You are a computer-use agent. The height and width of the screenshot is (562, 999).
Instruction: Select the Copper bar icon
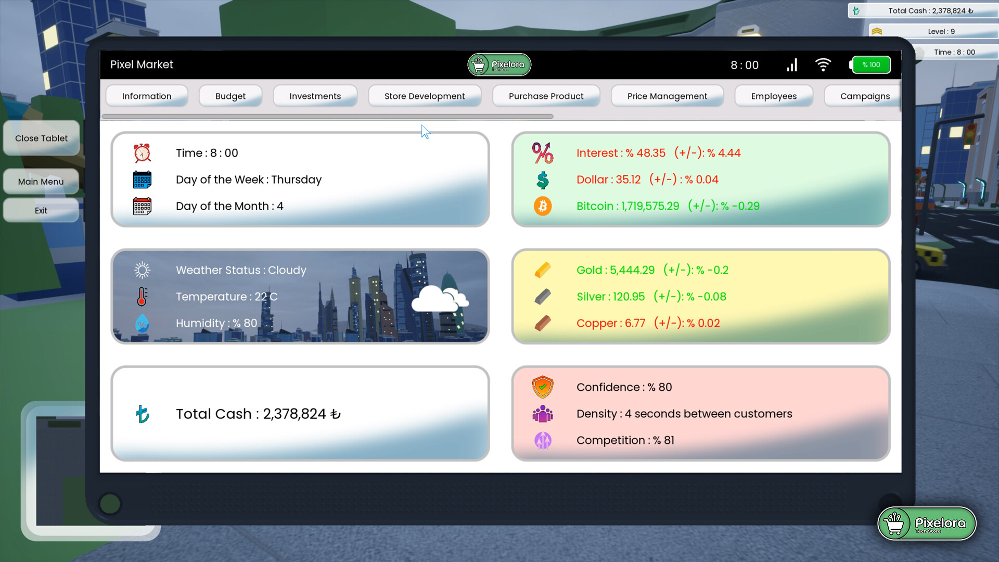click(x=542, y=323)
